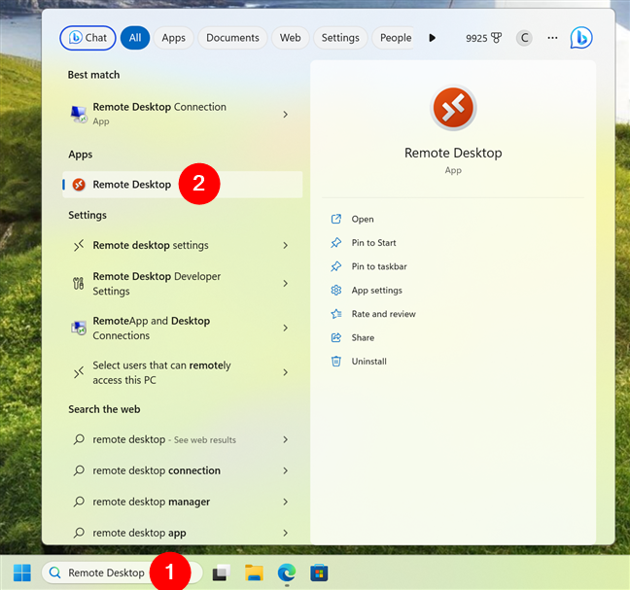The height and width of the screenshot is (590, 630).
Task: Expand Remote Desktop Connection result arrow
Action: [x=285, y=115]
